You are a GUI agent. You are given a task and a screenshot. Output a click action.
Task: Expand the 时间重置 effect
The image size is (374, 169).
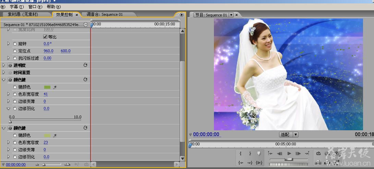(x=3, y=72)
